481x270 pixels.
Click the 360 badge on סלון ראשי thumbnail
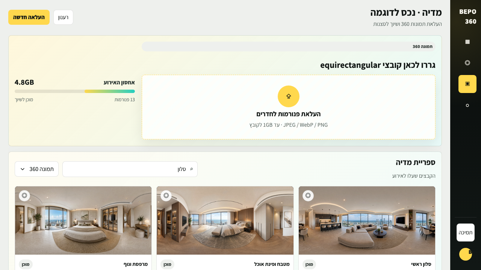click(x=308, y=195)
